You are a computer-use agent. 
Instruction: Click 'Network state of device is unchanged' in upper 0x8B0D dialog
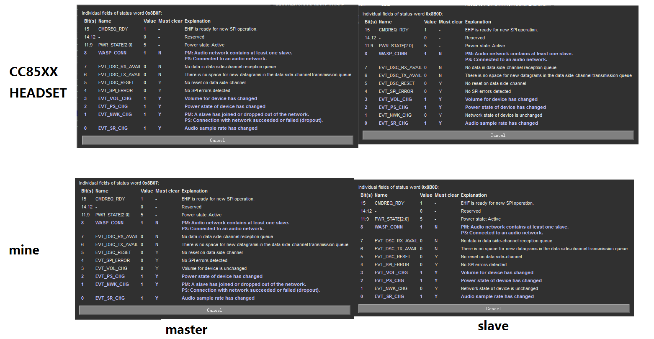pos(504,116)
